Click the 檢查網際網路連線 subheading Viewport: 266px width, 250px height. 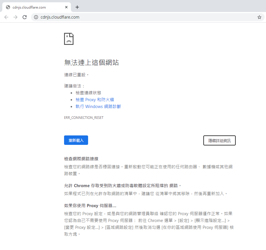click(x=81, y=159)
